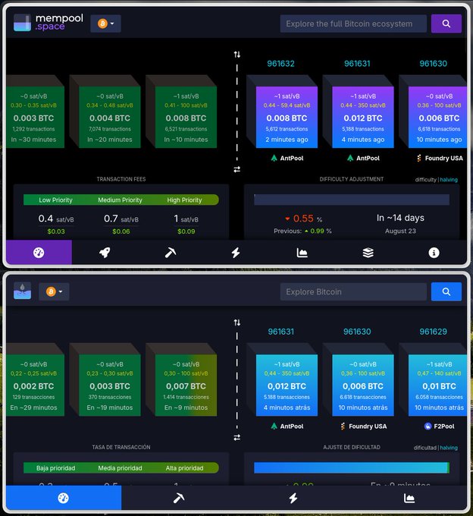Open the block with 0.012 BTC in top window
The image size is (473, 516).
pos(363,117)
